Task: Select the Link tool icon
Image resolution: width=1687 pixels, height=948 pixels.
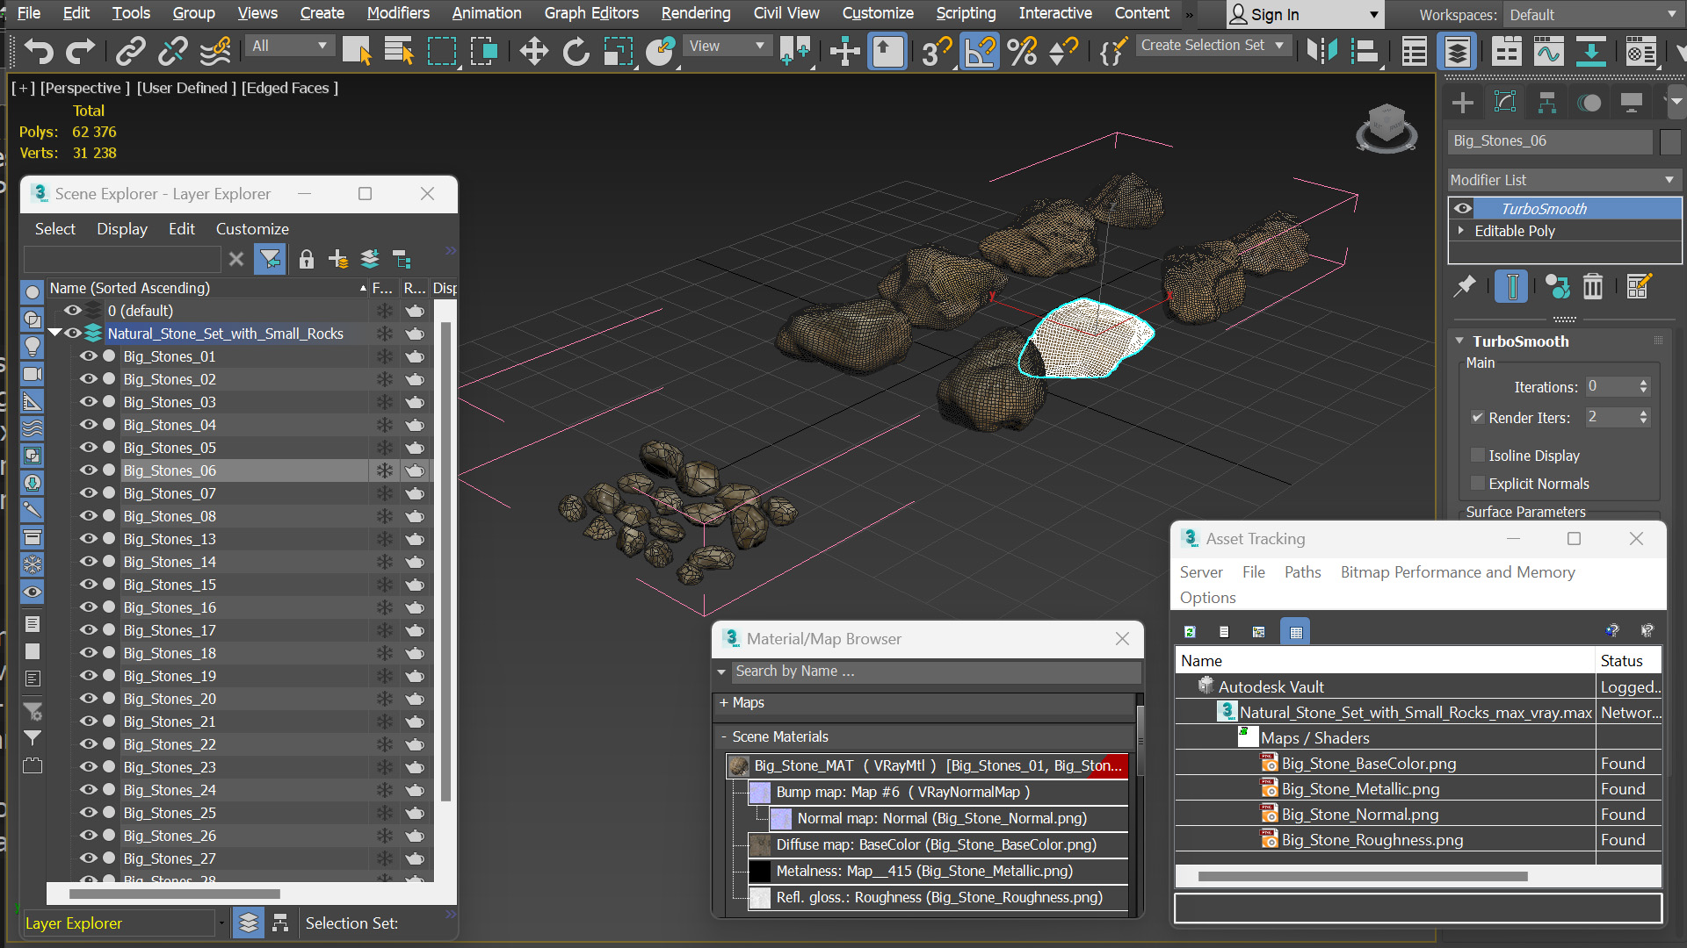Action: [130, 51]
